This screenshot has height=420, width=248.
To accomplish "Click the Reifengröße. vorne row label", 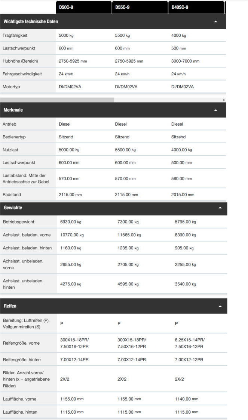I will pyautogui.click(x=21, y=343).
